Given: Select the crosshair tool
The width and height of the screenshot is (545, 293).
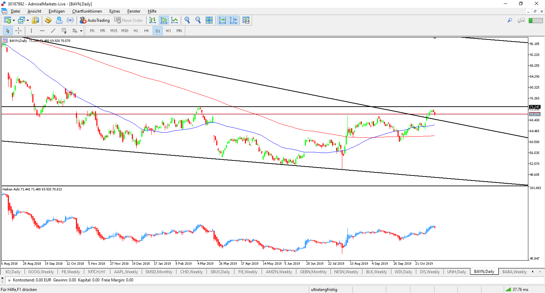Looking at the screenshot, I should pos(18,31).
